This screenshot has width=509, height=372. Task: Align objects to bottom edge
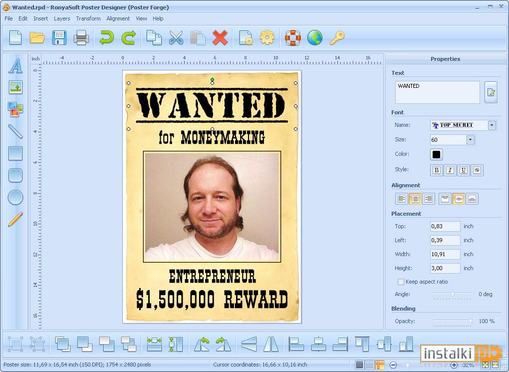[x=406, y=344]
